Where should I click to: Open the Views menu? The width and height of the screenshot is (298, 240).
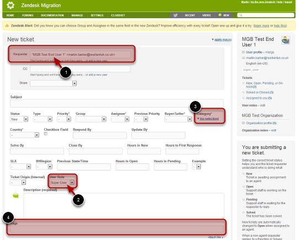(x=206, y=15)
